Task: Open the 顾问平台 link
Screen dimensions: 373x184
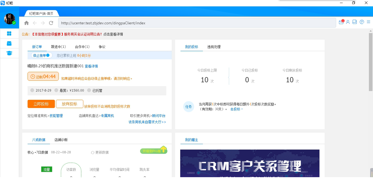Action: coord(159,116)
